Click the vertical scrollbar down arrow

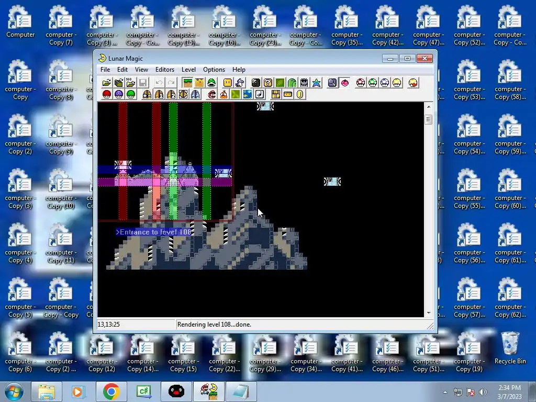pos(429,313)
